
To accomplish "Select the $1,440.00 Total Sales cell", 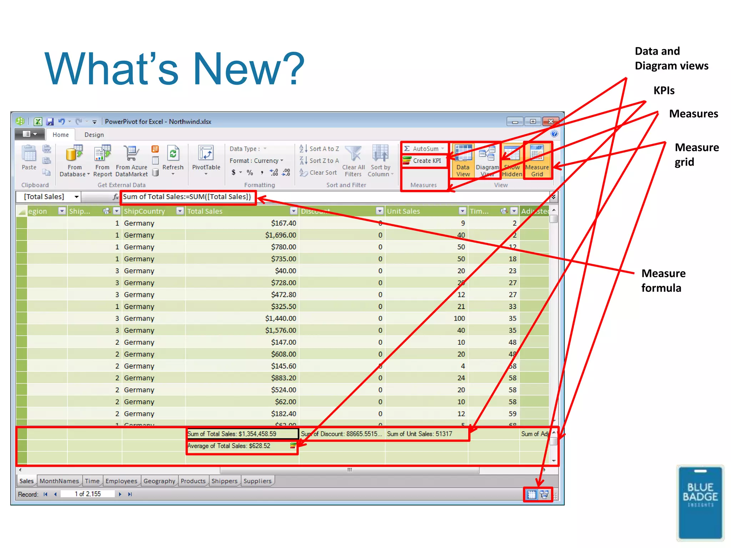I will (242, 318).
